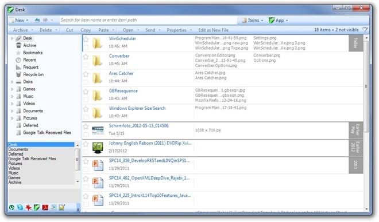Open the GBResequence folder link
The image size is (379, 222).
(123, 91)
